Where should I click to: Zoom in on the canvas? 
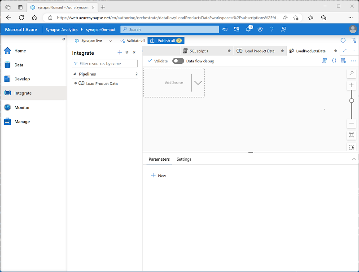351,85
